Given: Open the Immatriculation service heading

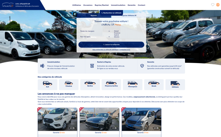Looking at the screenshot, I should tap(53, 62).
